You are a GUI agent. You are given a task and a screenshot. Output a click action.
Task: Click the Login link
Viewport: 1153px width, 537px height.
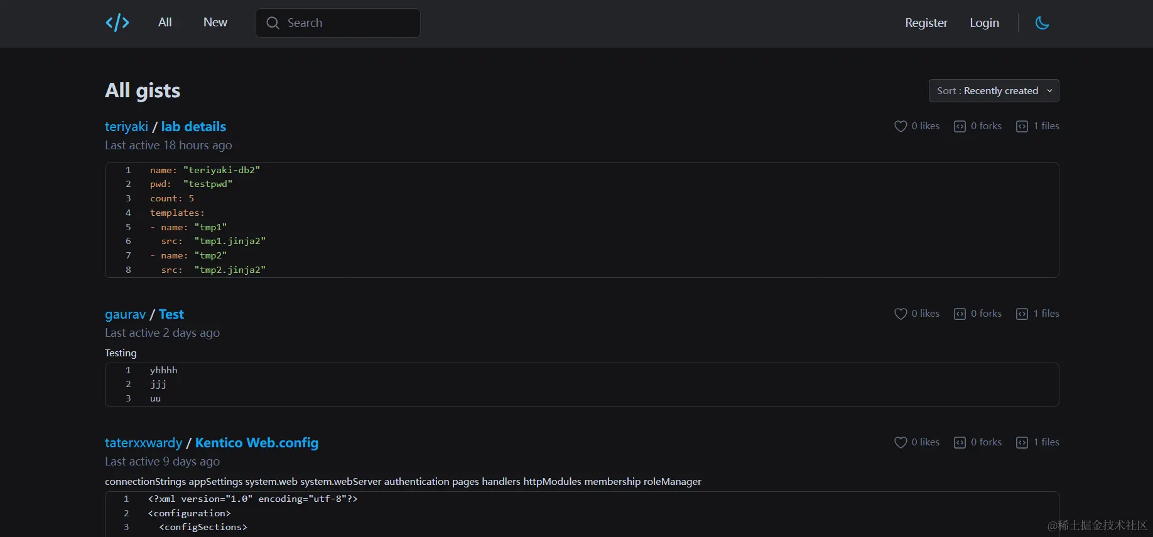tap(984, 23)
